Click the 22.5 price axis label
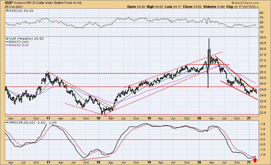Viewport: 271px width, 165px height. (263, 112)
